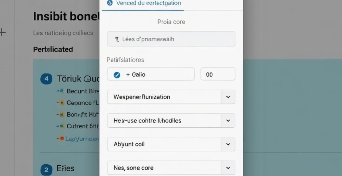
Task: Click the plus icon in left sidebar
Action: pos(3,32)
